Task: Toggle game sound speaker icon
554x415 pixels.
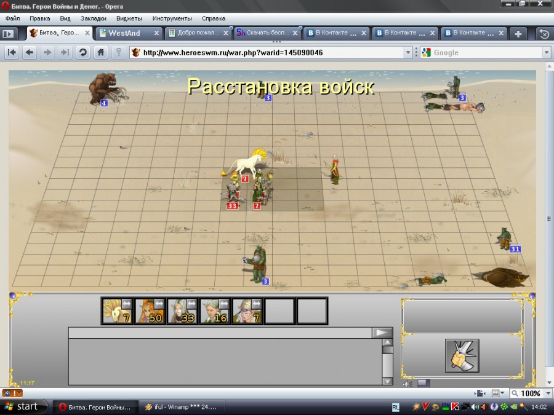Action: coord(407,384)
